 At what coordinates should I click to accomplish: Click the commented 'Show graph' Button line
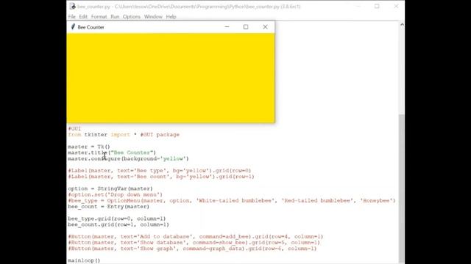coord(192,249)
